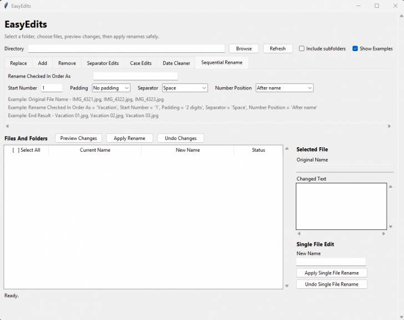The width and height of the screenshot is (404, 320).
Task: Click the main window scroll-up arrow
Action: [x=401, y=16]
